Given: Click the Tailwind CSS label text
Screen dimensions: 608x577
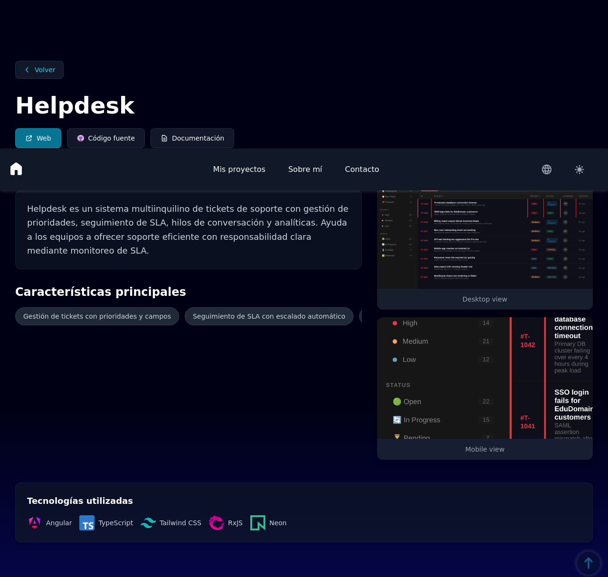Looking at the screenshot, I should point(180,523).
